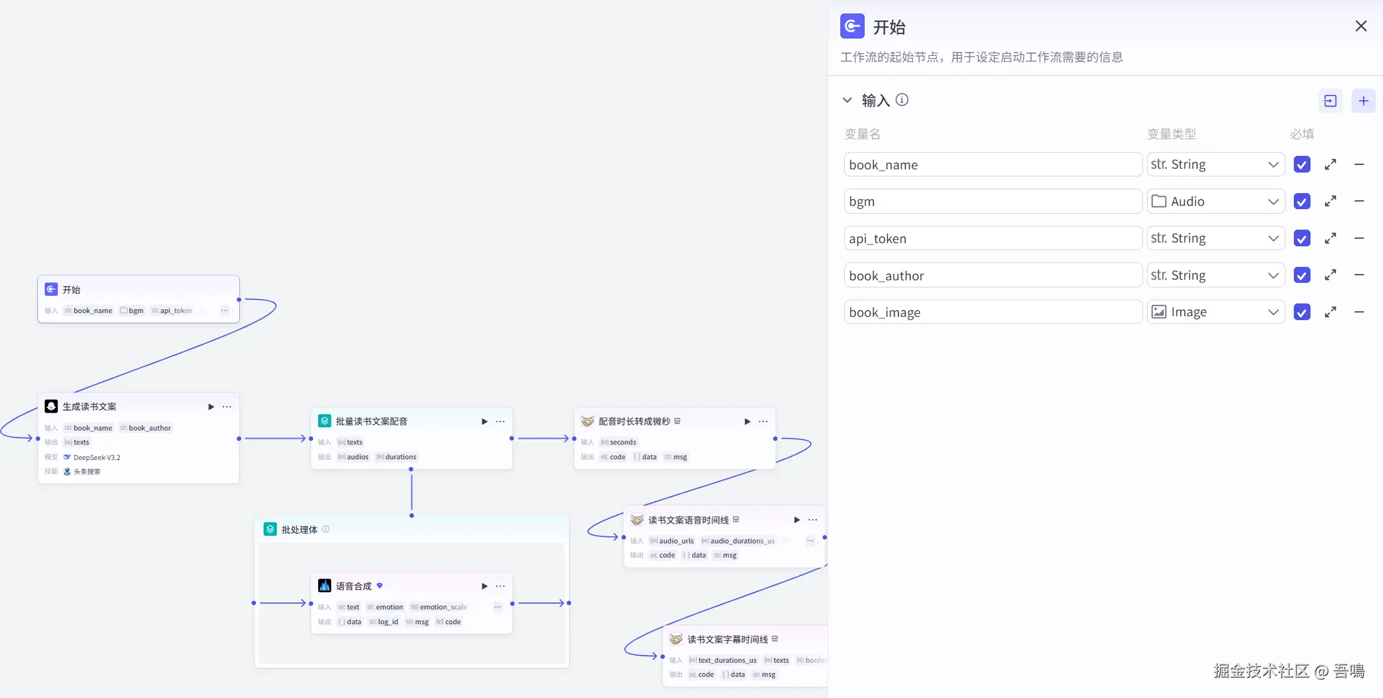Open type dropdown for bgm variable
This screenshot has height=698, width=1383.
1215,201
